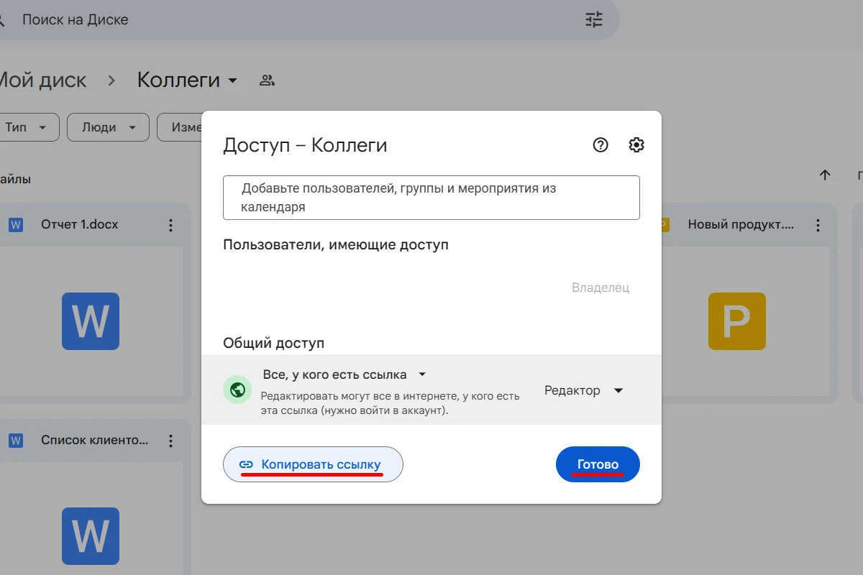
Task: Open more options for Список клиенто… file
Action: [x=170, y=441]
